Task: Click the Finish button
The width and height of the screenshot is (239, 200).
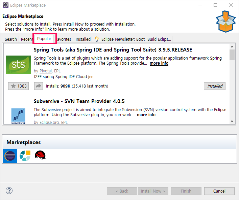Action: coord(186,191)
